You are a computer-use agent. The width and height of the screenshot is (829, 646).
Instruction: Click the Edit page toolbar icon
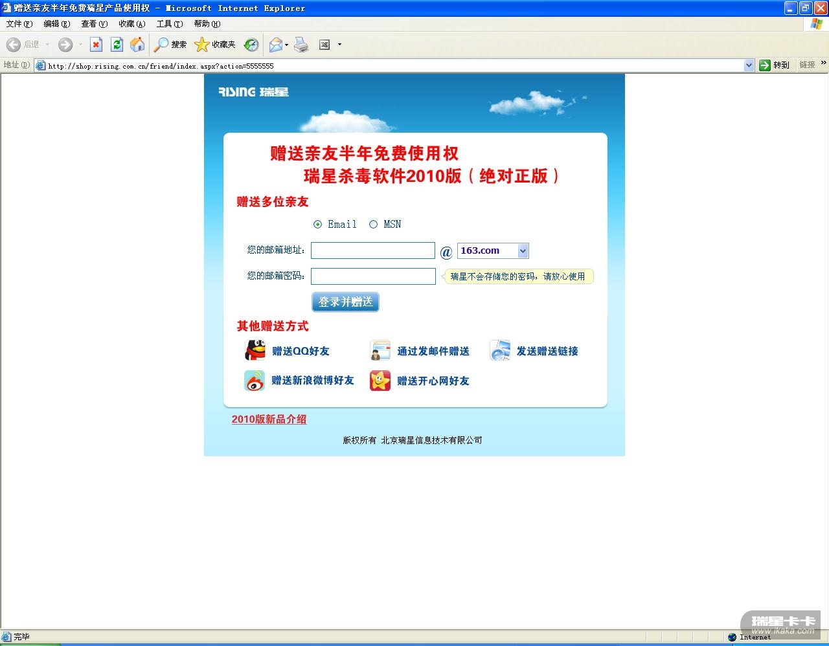pyautogui.click(x=324, y=45)
